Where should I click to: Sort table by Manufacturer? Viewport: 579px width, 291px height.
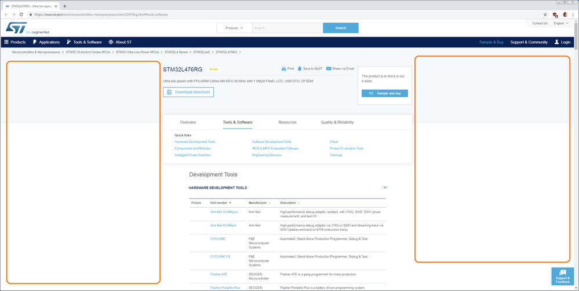pyautogui.click(x=259, y=203)
